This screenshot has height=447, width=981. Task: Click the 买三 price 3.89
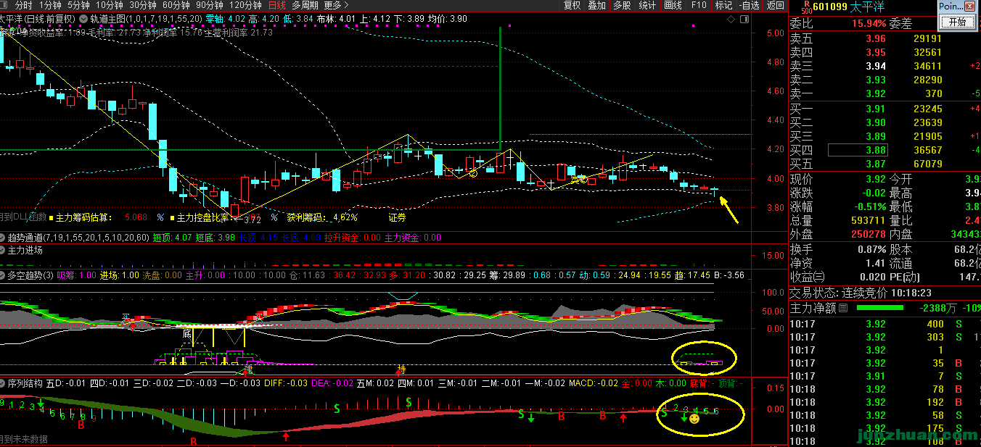[876, 136]
